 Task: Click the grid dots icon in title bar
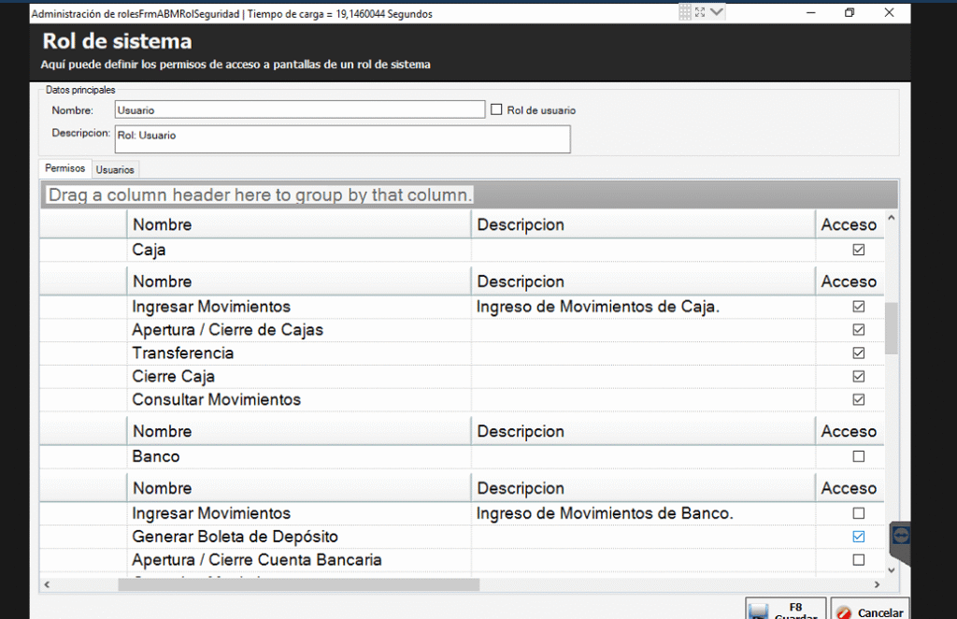685,12
